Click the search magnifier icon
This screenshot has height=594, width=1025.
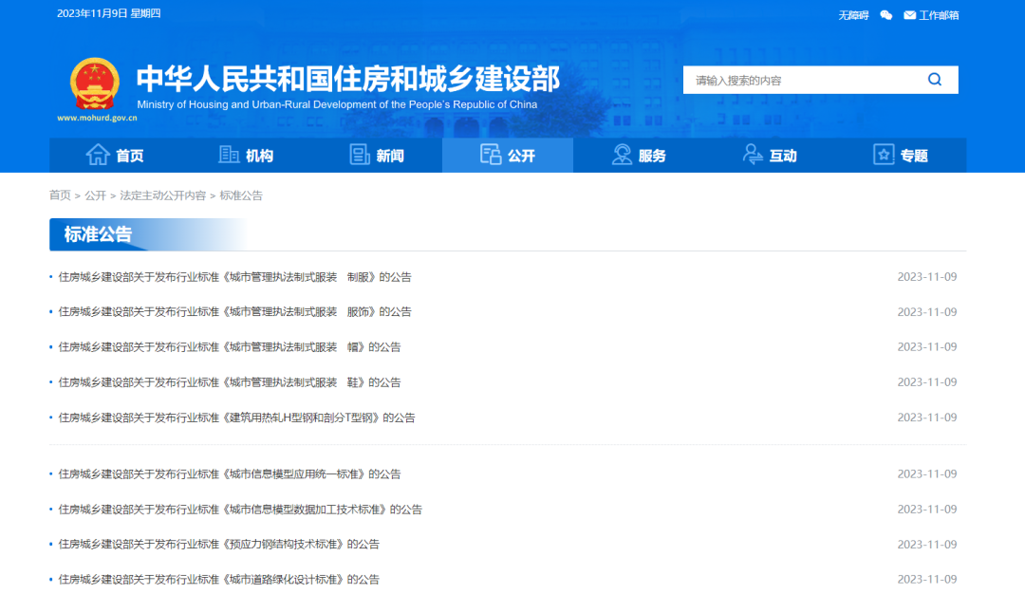coord(935,80)
